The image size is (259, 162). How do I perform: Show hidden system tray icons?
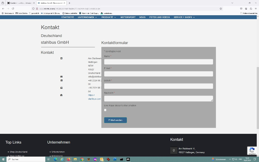click(230, 159)
